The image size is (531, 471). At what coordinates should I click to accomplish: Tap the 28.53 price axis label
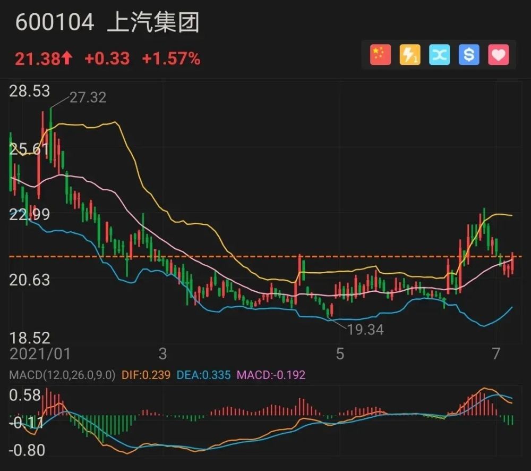tap(29, 91)
